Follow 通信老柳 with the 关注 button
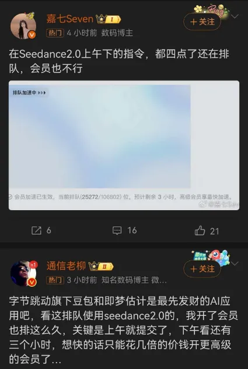Viewport: 248px width, 369px height. point(202,269)
